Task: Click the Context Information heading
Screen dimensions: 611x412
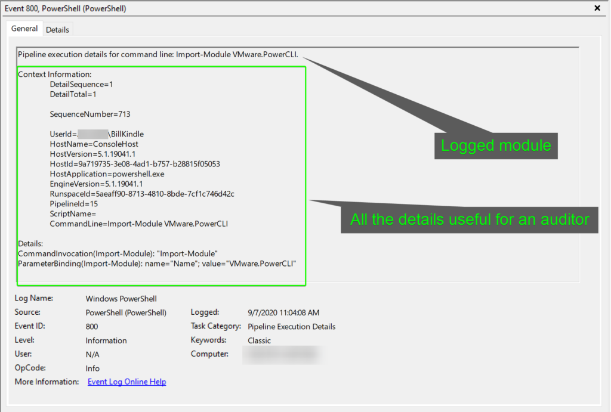Action: point(54,75)
